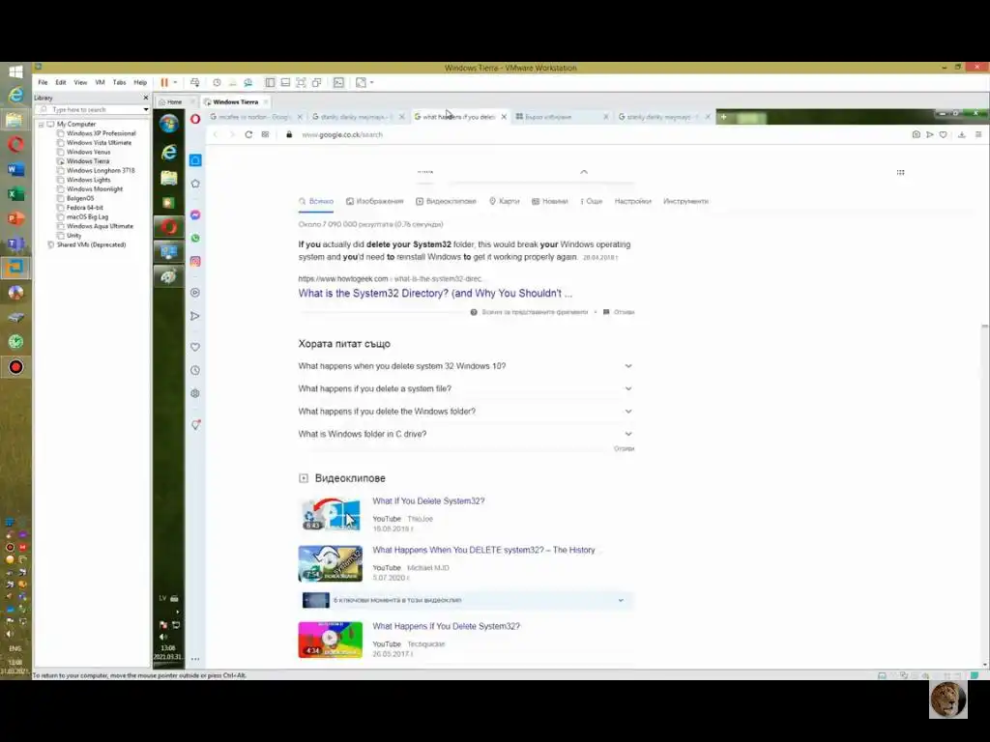Open the VMware View menu
Image resolution: width=990 pixels, height=742 pixels.
(80, 83)
